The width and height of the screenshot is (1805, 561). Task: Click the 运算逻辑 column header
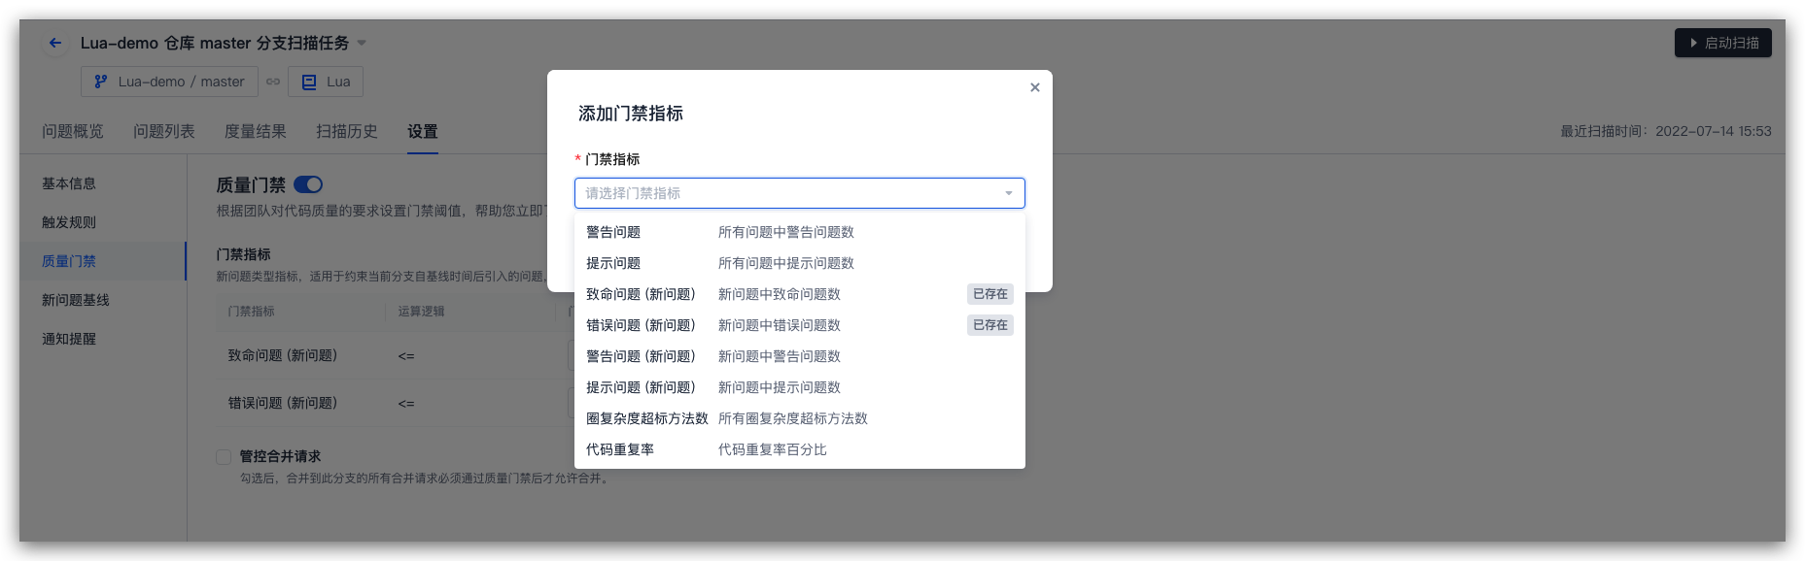click(421, 312)
